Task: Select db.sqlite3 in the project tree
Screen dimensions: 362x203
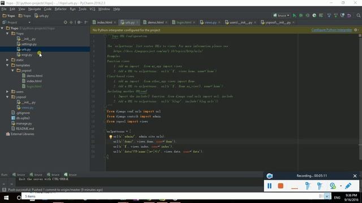Action: pyautogui.click(x=23, y=118)
